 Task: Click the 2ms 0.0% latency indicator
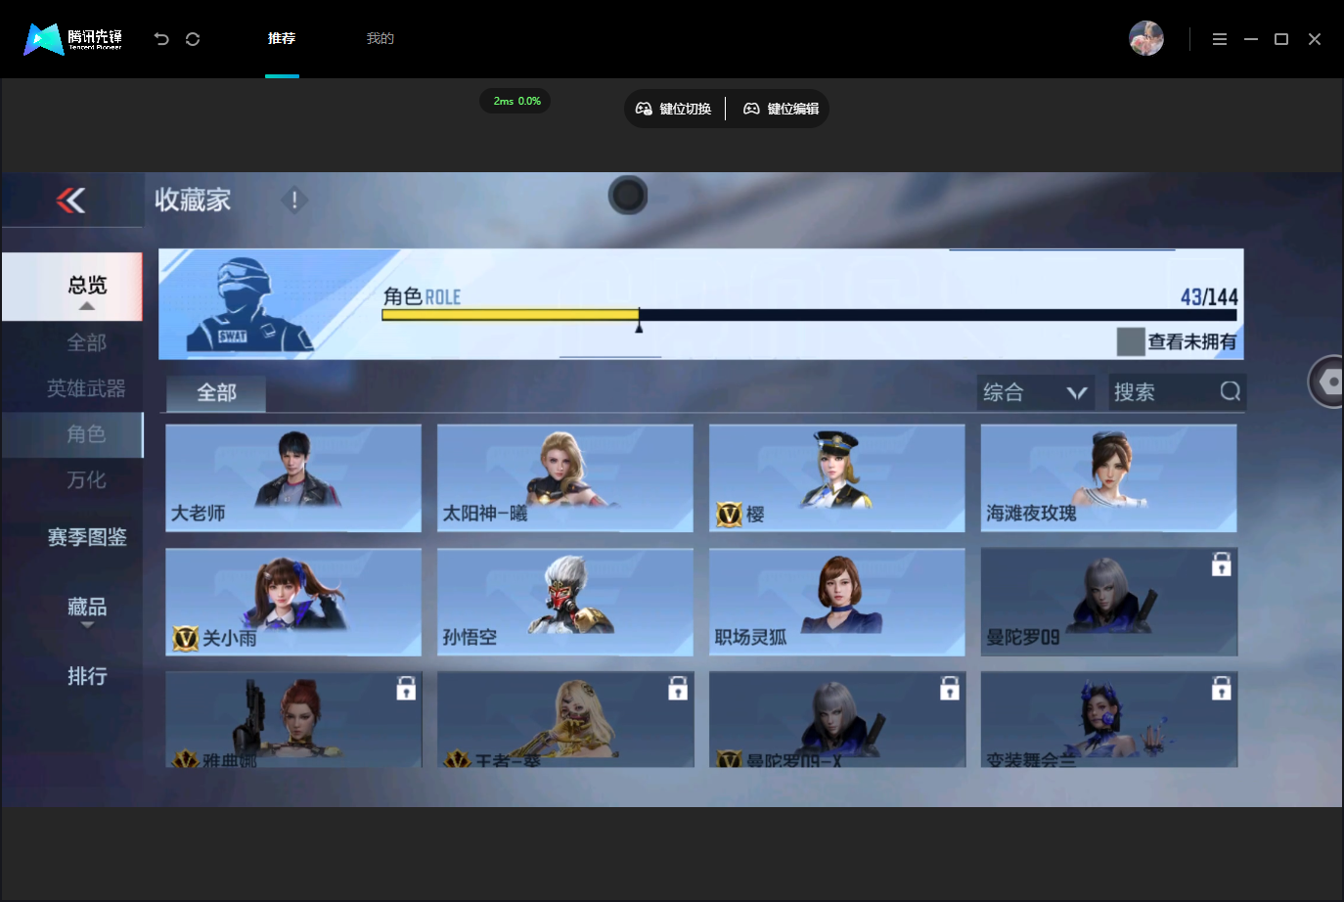515,101
